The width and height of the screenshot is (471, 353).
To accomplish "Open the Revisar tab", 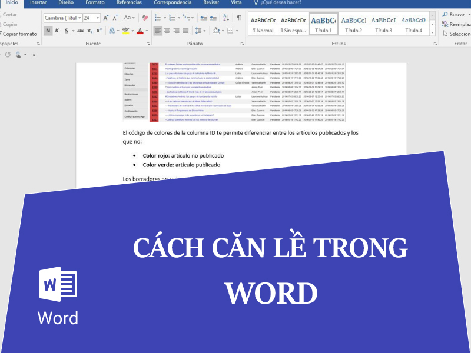I will tap(211, 2).
